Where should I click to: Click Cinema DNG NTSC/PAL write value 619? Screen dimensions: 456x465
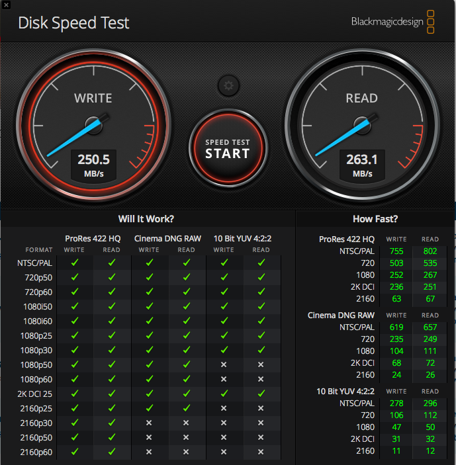(x=396, y=327)
